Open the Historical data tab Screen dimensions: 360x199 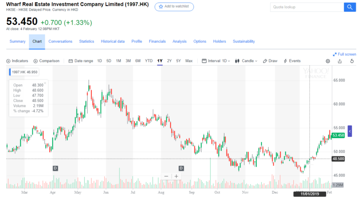click(112, 41)
